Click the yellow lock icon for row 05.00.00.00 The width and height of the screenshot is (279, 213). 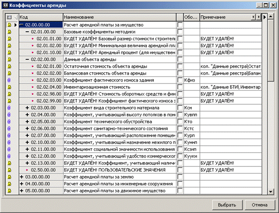pos(8,190)
